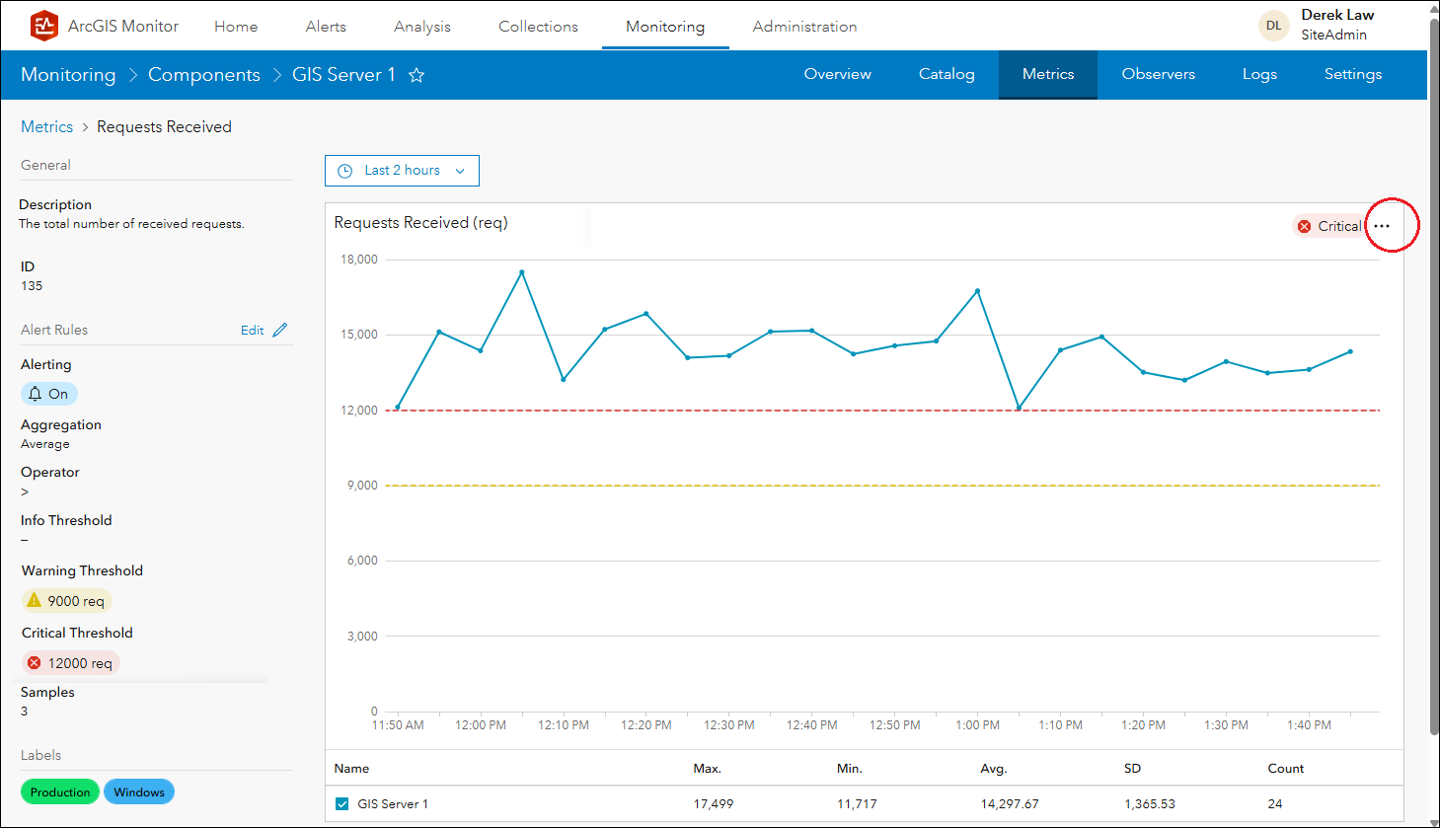Image resolution: width=1440 pixels, height=828 pixels.
Task: Click the chevron after Monitoring in the breadcrumb
Action: [132, 75]
